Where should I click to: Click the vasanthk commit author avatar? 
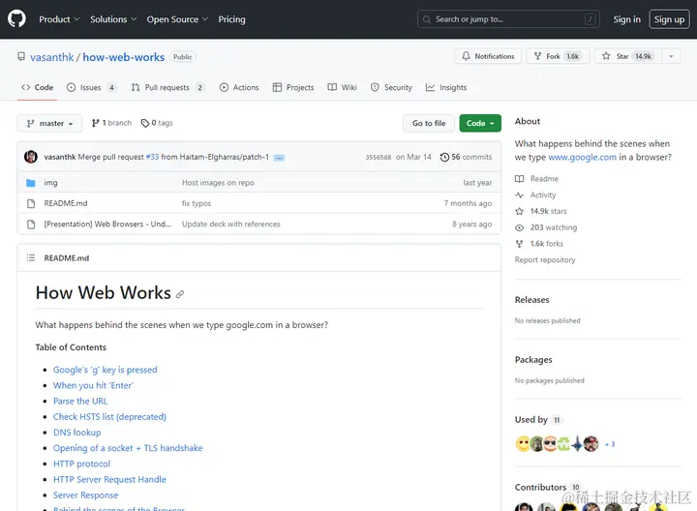click(31, 157)
